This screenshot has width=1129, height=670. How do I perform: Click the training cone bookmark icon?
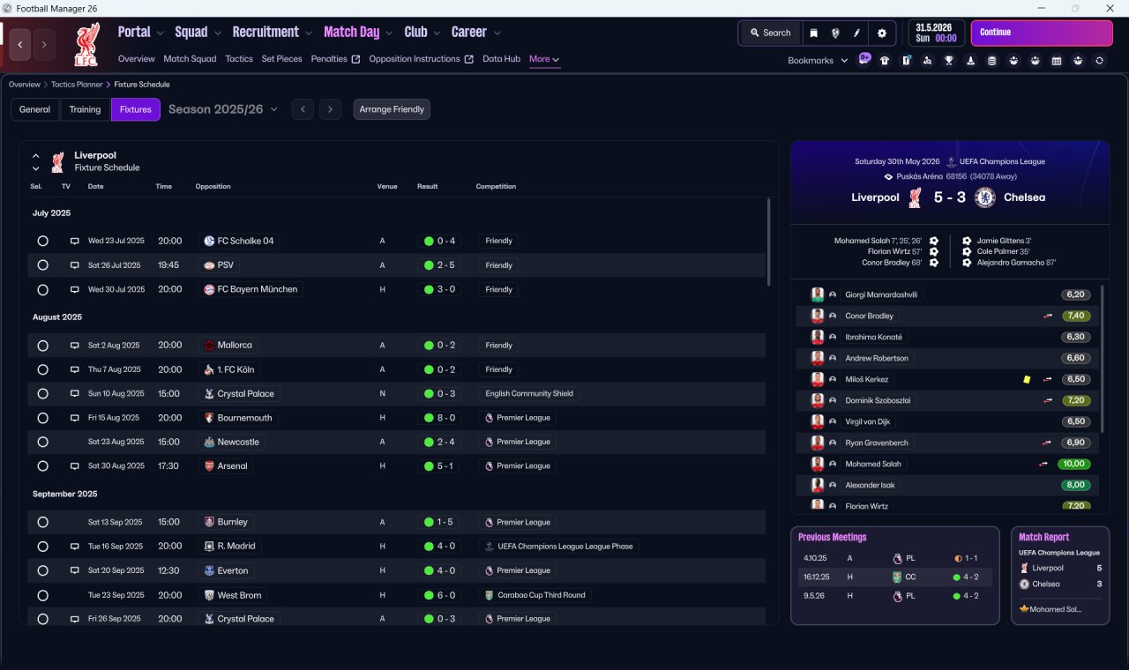[x=970, y=61]
